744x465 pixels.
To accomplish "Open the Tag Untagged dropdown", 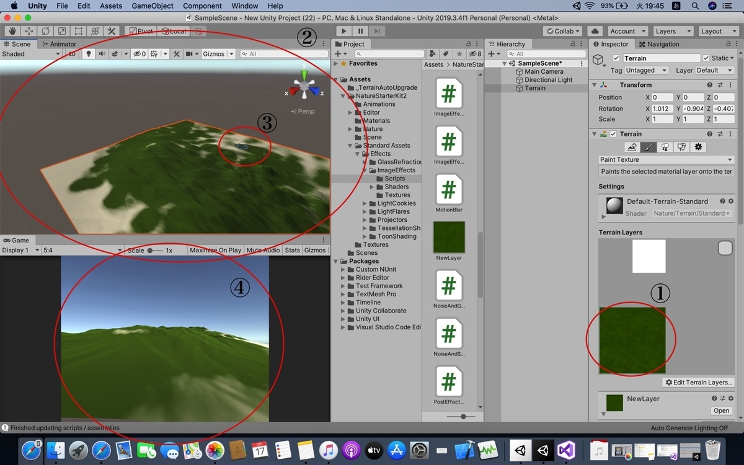I will (647, 71).
